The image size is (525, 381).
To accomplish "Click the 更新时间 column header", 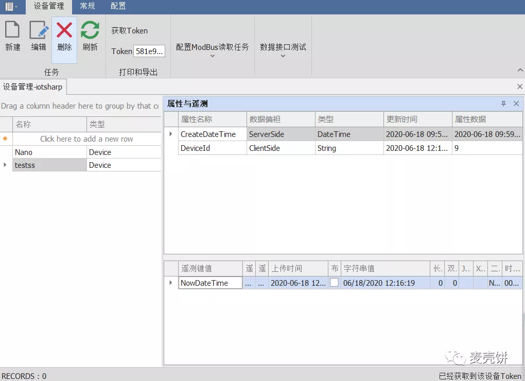I will [417, 119].
